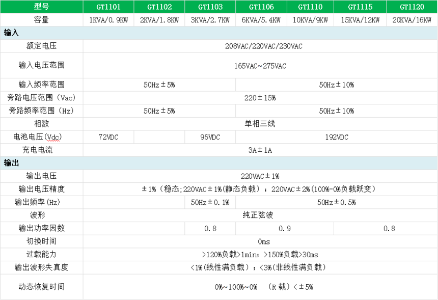Click the 单相三线 phase cell
Screen dimensions: 438x300
[260, 124]
